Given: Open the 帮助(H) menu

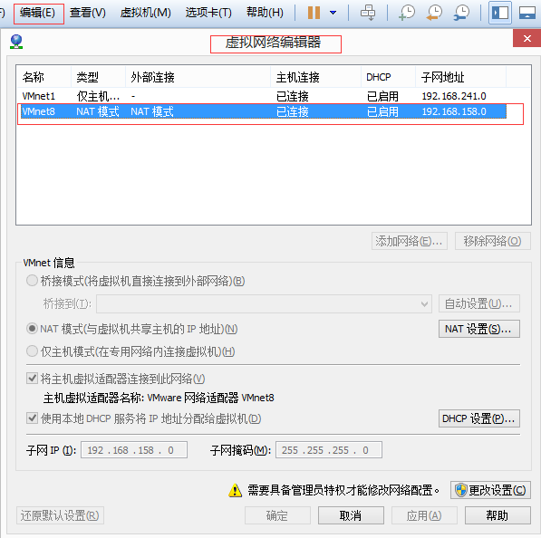Looking at the screenshot, I should (x=265, y=13).
